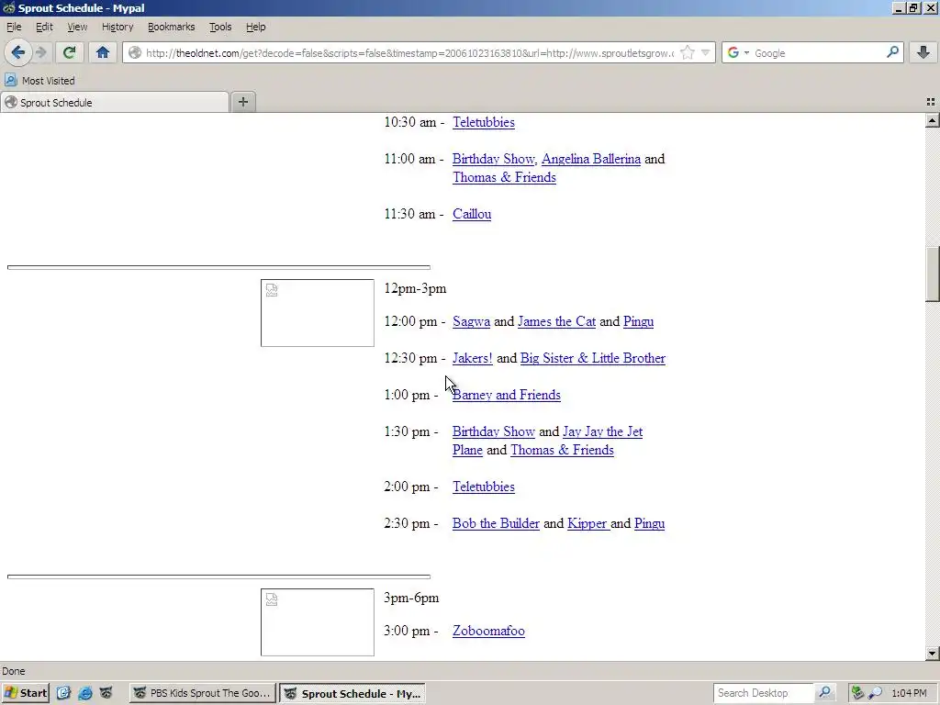Show all tabs grid icon

coord(931,103)
